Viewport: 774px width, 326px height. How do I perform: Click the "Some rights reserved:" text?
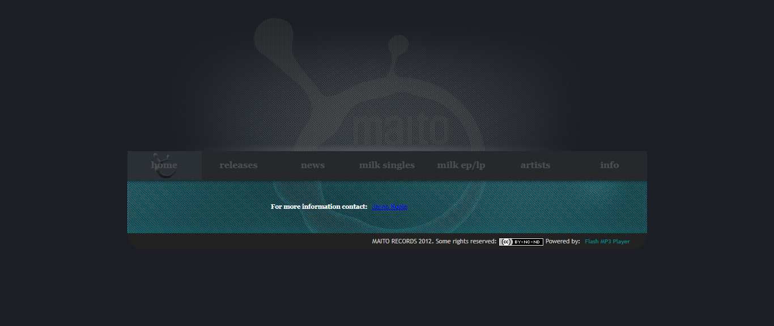pos(466,242)
